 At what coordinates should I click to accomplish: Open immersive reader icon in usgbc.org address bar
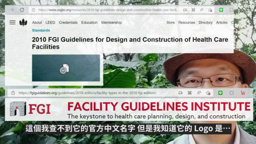tap(185, 10)
